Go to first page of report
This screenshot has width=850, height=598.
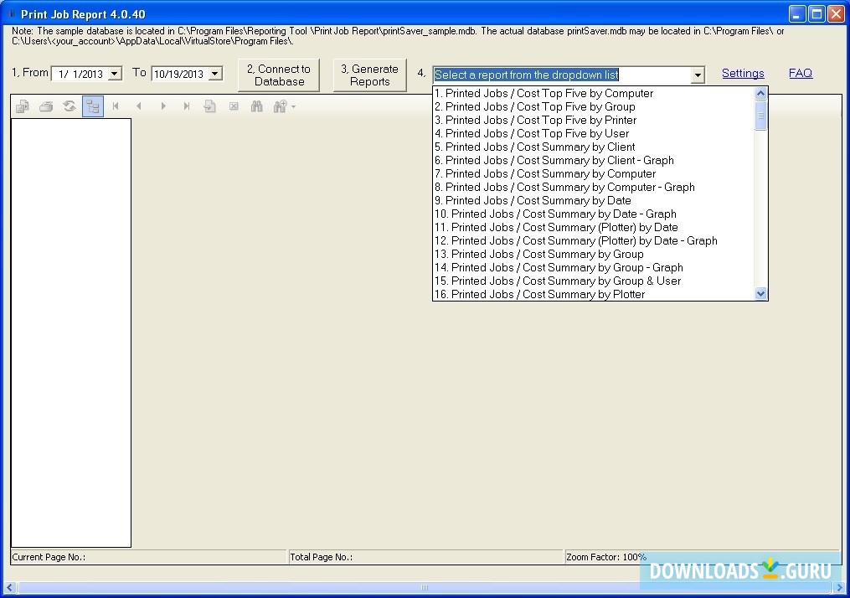click(x=116, y=106)
